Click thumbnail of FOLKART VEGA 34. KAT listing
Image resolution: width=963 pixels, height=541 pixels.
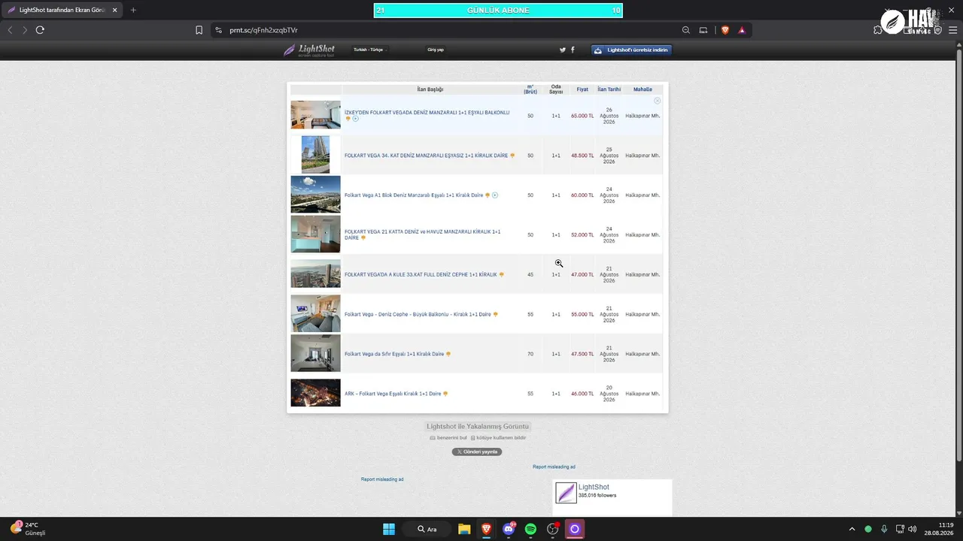tap(315, 155)
